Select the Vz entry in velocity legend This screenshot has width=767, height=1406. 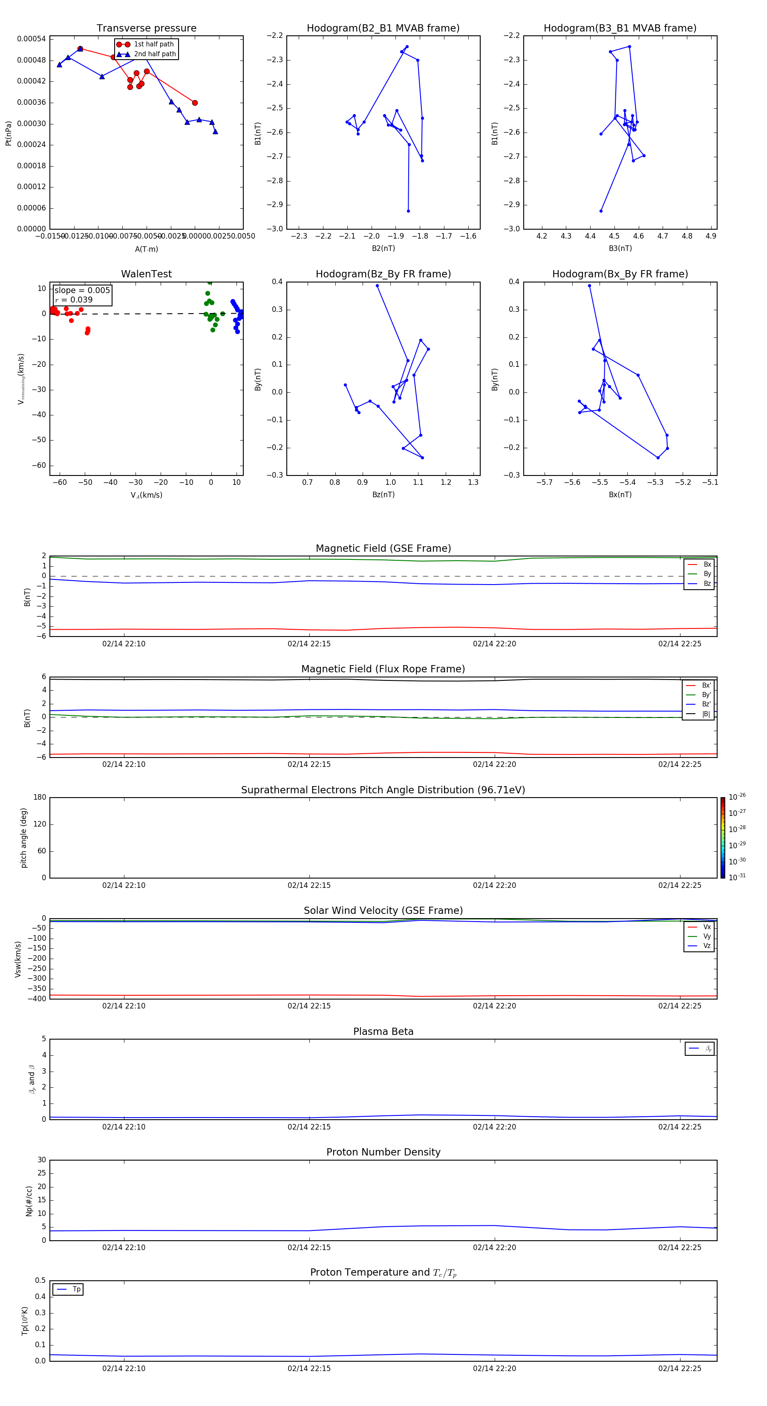coord(699,945)
